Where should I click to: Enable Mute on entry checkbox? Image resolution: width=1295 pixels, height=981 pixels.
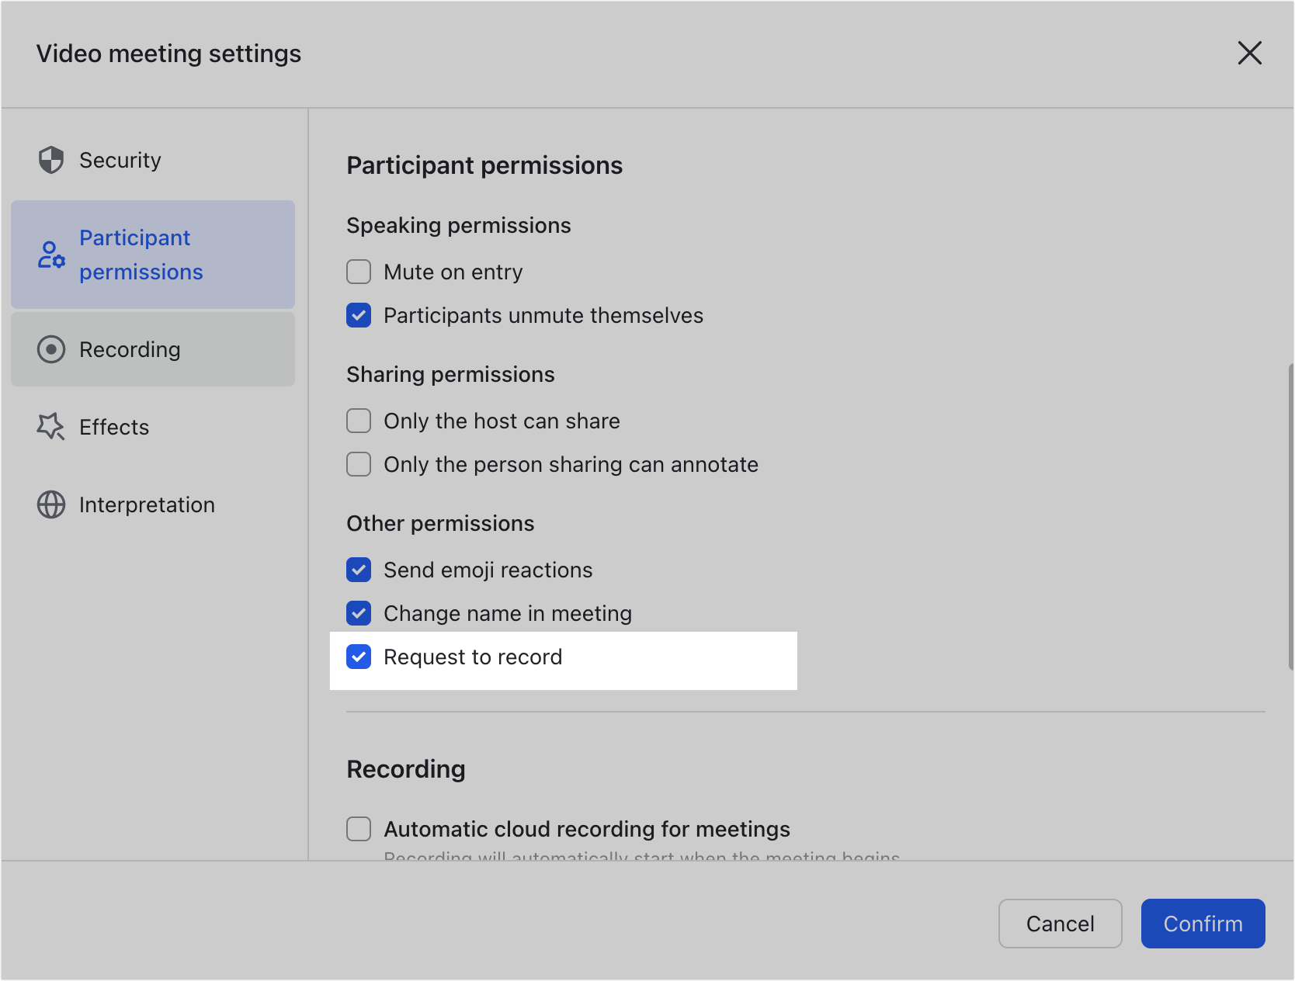click(359, 272)
